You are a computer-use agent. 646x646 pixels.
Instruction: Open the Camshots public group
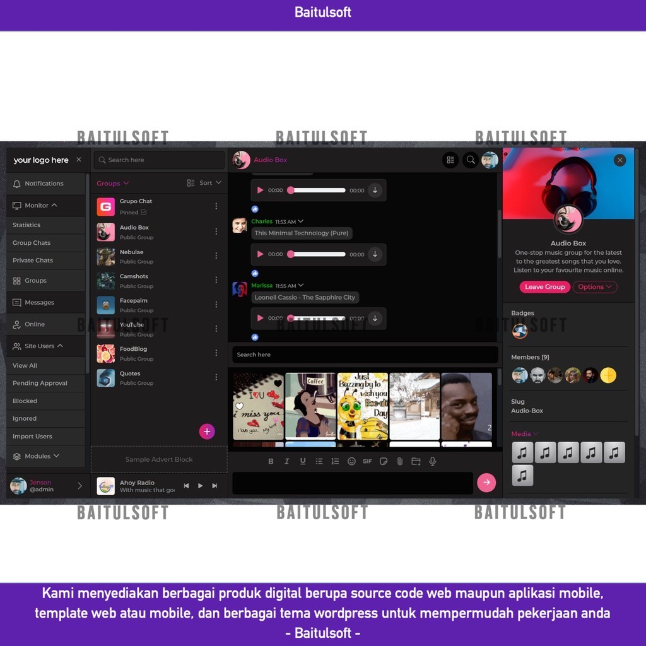[159, 281]
